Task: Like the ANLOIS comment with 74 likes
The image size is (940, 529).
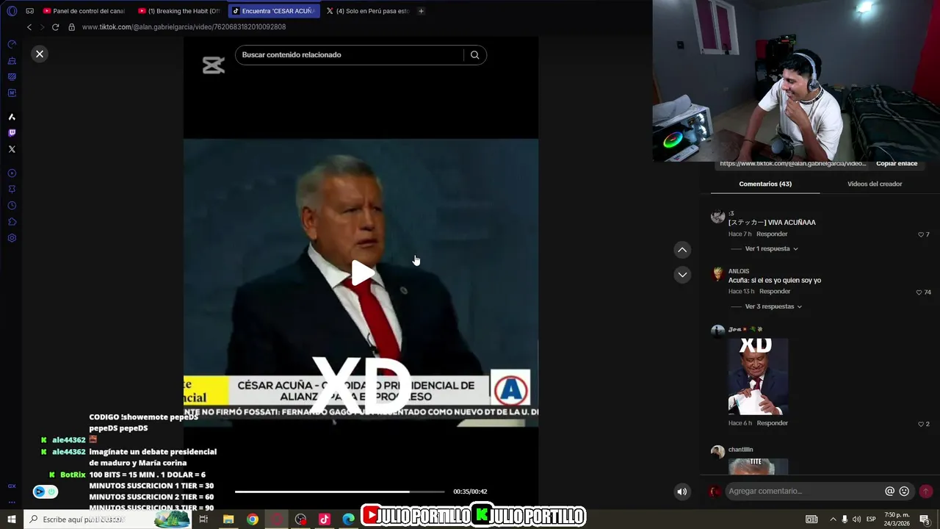Action: (x=919, y=292)
